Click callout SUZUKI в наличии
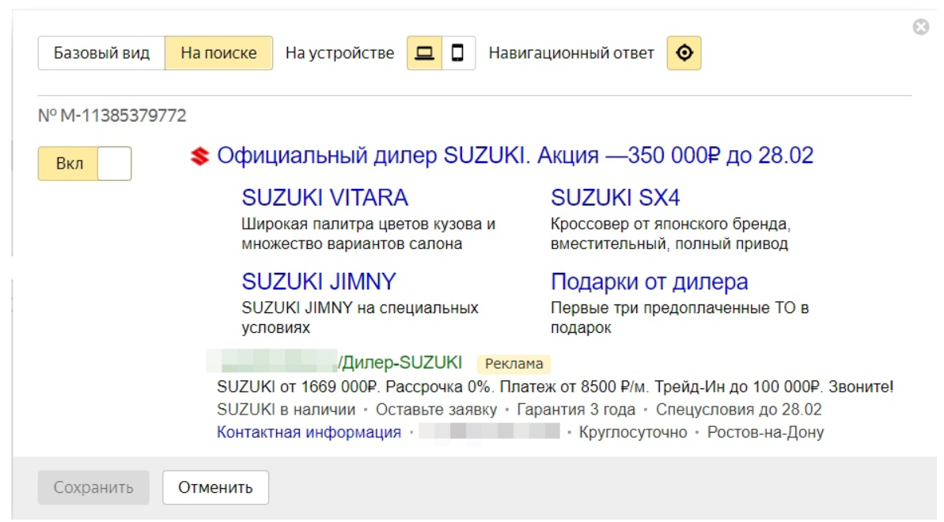The height and width of the screenshot is (522, 944). 286,410
